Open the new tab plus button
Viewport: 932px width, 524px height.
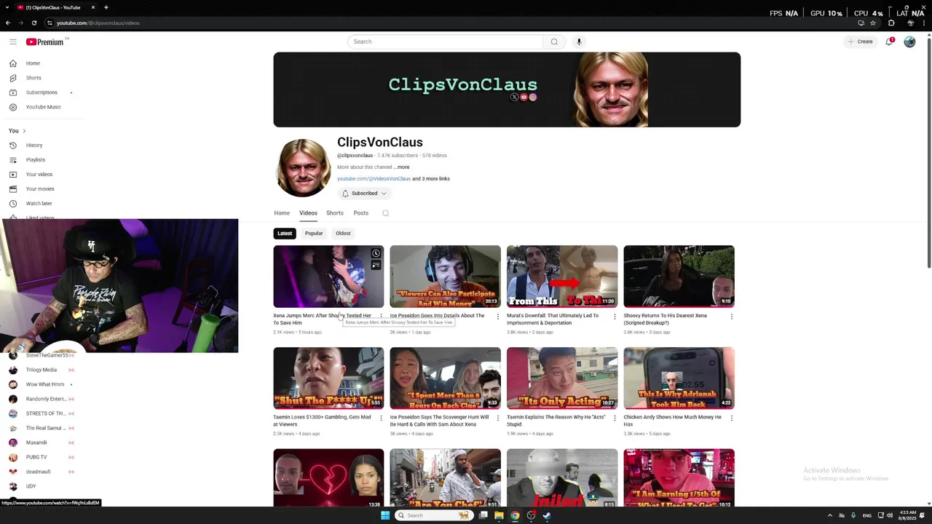(x=106, y=7)
